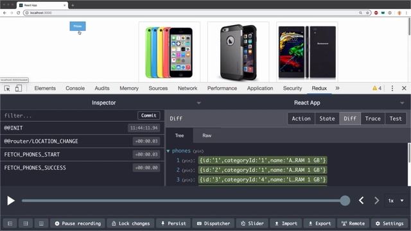
Task: Click the blue Phones button
Action: 78,26
